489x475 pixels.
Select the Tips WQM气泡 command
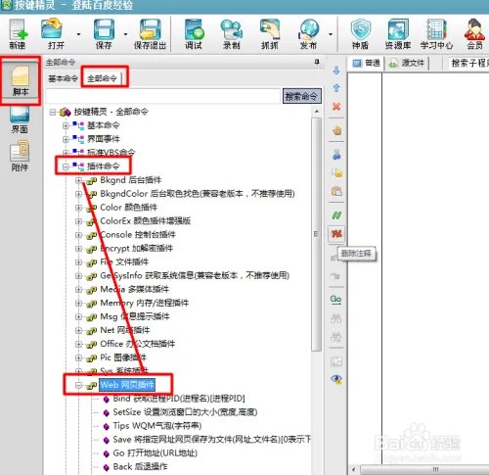pos(157,426)
